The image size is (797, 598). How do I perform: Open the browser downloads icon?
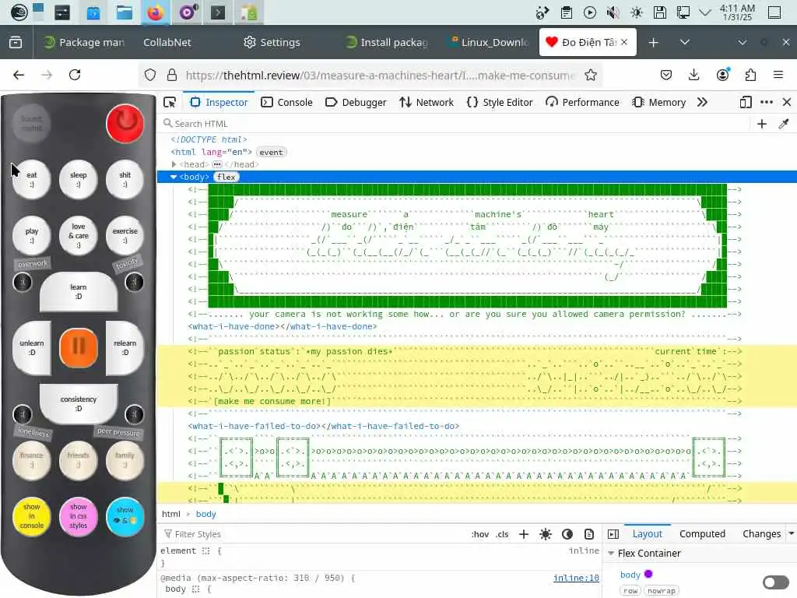pos(693,76)
